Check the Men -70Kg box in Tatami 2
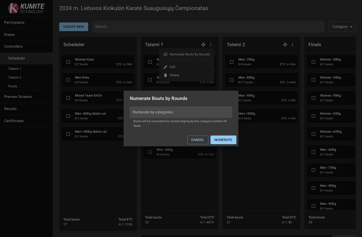Image resolution: width=362 pixels, height=237 pixels. [x=232, y=62]
